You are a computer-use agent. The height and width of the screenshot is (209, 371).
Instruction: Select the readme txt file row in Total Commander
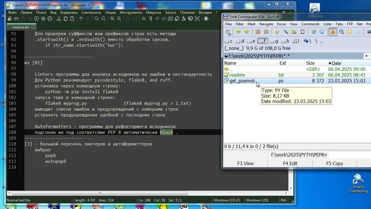point(297,75)
